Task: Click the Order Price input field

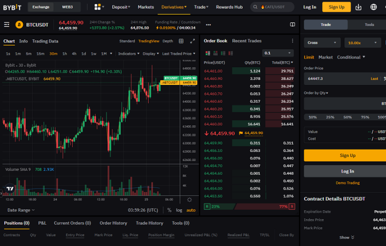Action: pyautogui.click(x=345, y=79)
